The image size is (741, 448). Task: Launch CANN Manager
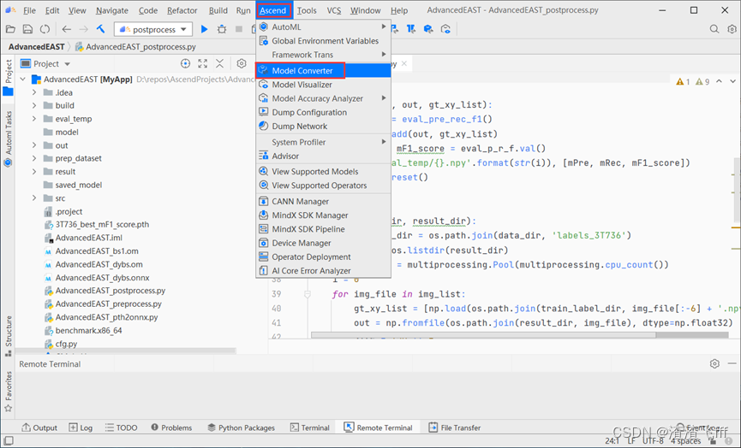point(323,202)
